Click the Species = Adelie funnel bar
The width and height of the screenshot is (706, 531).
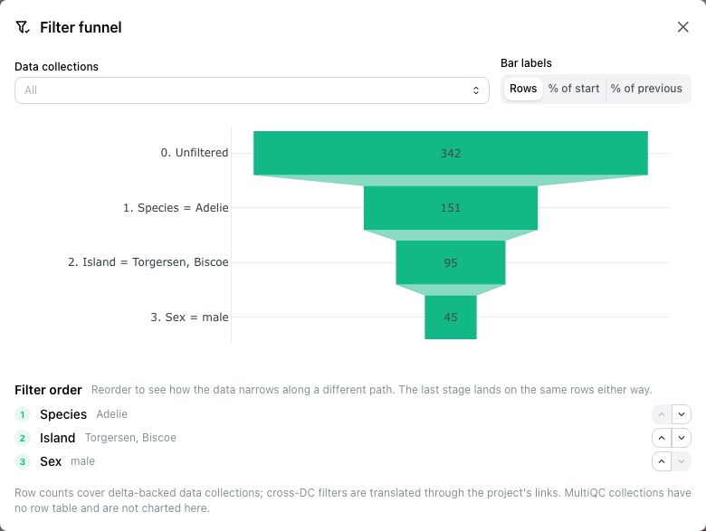coord(450,208)
